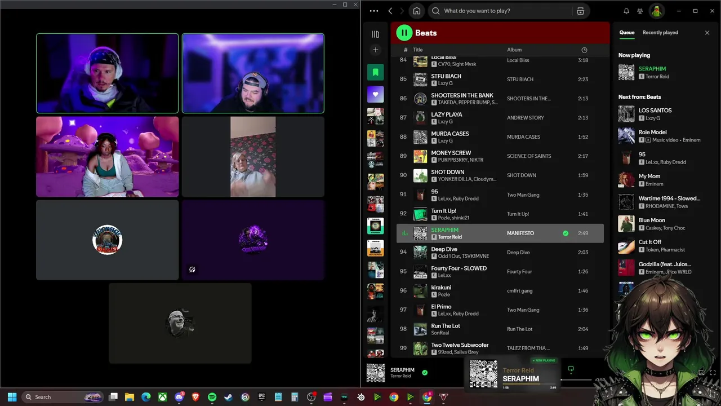Toggle the green checkmark in now-playing bar
Viewport: 721px width, 406px height.
pyautogui.click(x=425, y=372)
